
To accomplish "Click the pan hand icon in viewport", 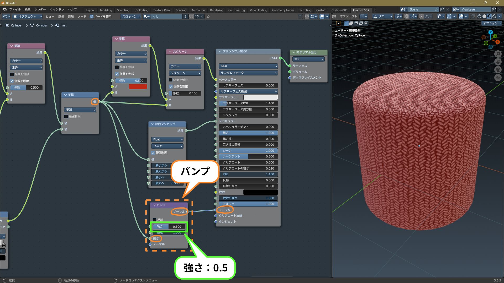I will pyautogui.click(x=498, y=62).
